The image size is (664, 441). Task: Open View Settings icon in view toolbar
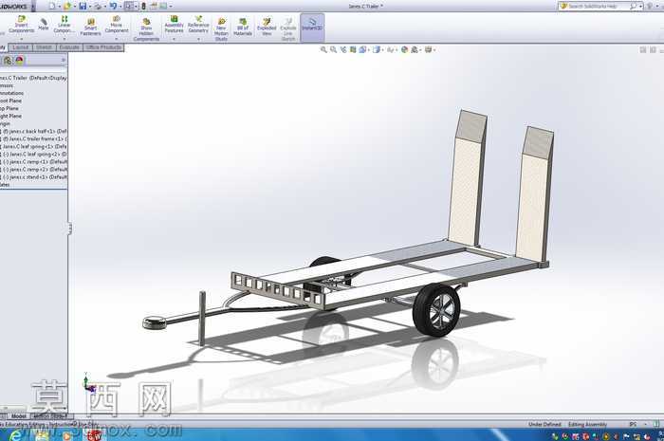429,50
